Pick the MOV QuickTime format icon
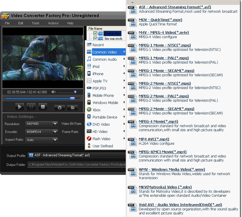Screen dimensions: 242x217 [131, 20]
